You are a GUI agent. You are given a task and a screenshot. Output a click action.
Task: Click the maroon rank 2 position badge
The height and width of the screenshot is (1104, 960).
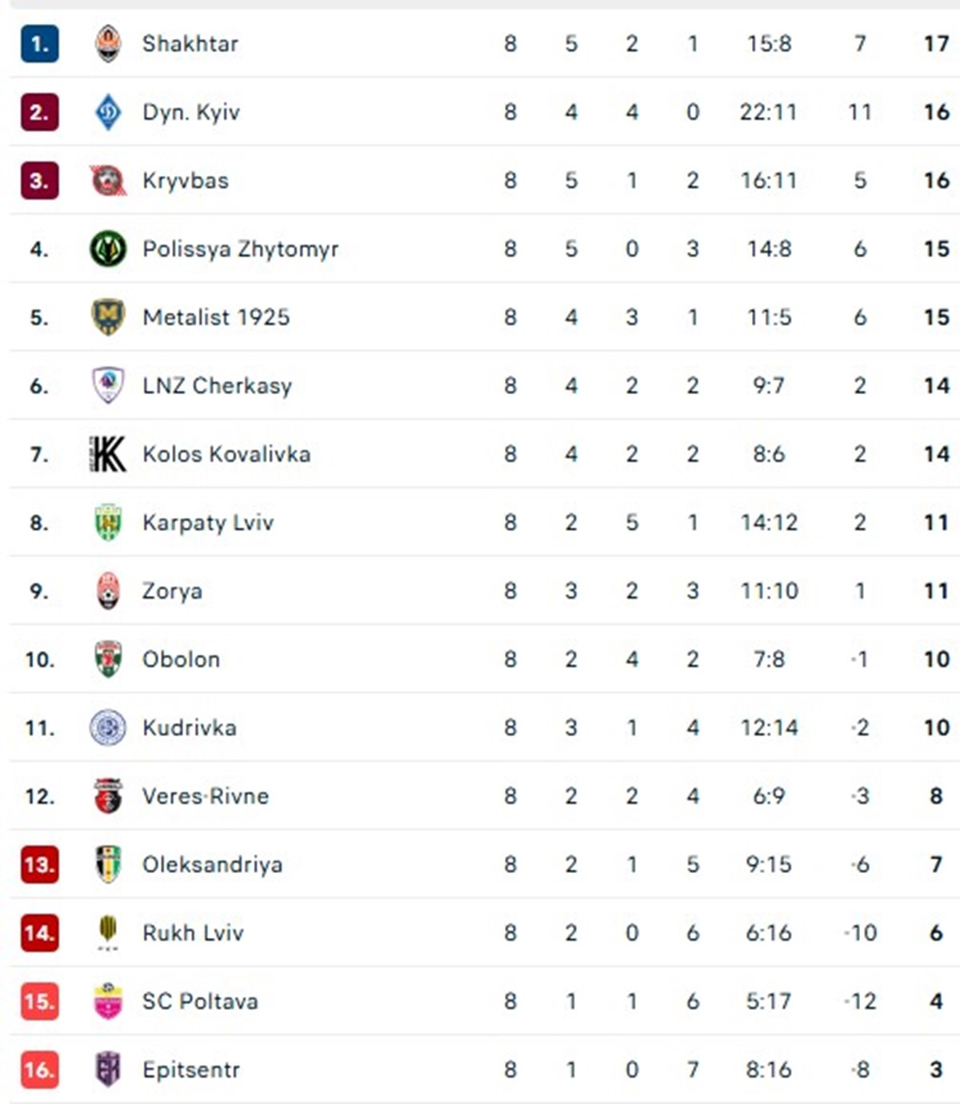click(39, 112)
